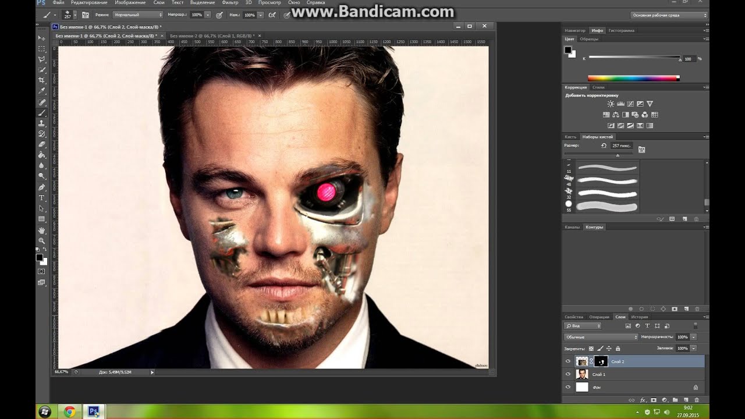Add layer style via fx button
This screenshot has height=419, width=745.
pos(643,400)
